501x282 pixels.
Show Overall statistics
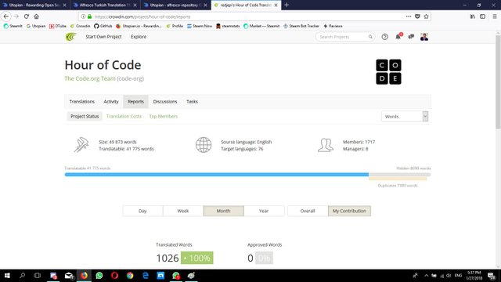click(x=308, y=211)
